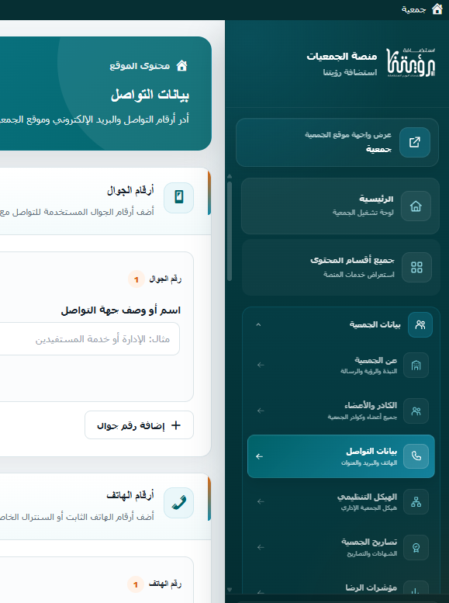
Task: Click the number 1 badge beside رقم الهاتف
Action: (136, 584)
